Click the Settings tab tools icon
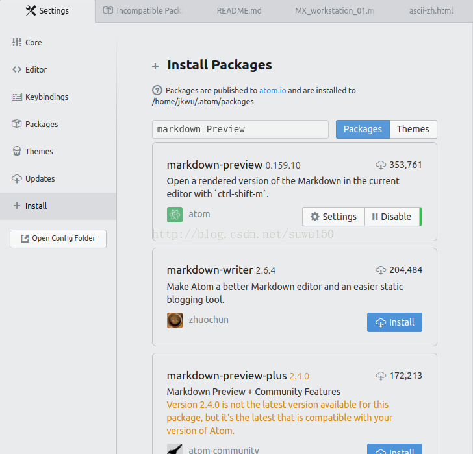473x454 pixels. pos(31,10)
